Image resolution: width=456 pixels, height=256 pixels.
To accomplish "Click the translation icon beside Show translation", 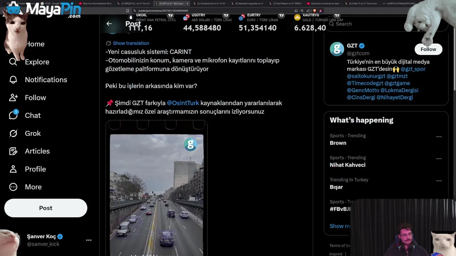I will [x=108, y=43].
